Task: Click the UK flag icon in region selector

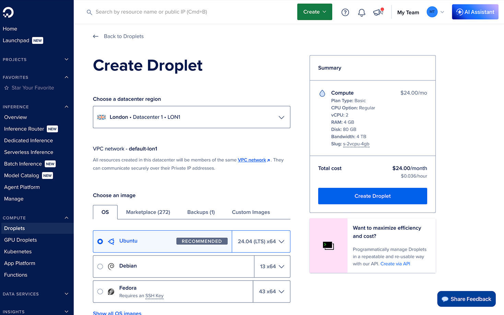Action: [101, 117]
